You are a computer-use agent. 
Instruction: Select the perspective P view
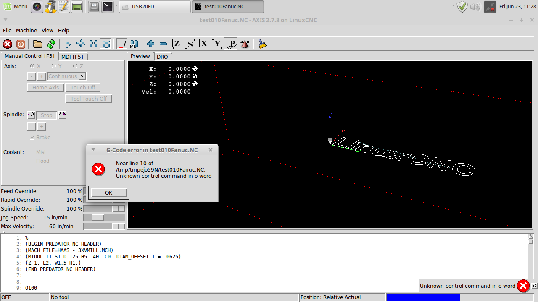tap(231, 44)
